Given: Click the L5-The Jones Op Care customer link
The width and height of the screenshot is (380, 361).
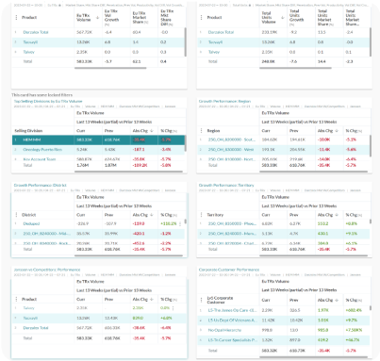Looking at the screenshot, I should tap(232, 310).
